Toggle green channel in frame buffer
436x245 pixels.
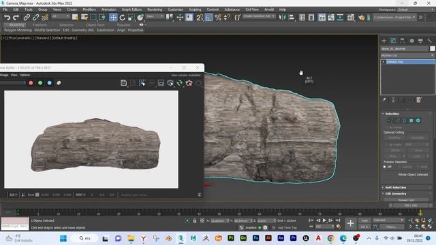click(x=40, y=83)
